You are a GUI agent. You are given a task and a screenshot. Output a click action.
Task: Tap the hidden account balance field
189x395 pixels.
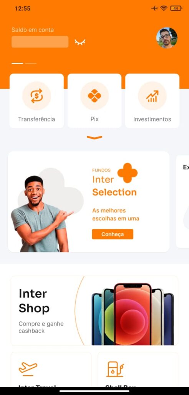point(40,42)
